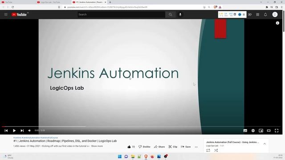Reload the page
The width and height of the screenshot is (285, 160).
[x=13, y=7]
